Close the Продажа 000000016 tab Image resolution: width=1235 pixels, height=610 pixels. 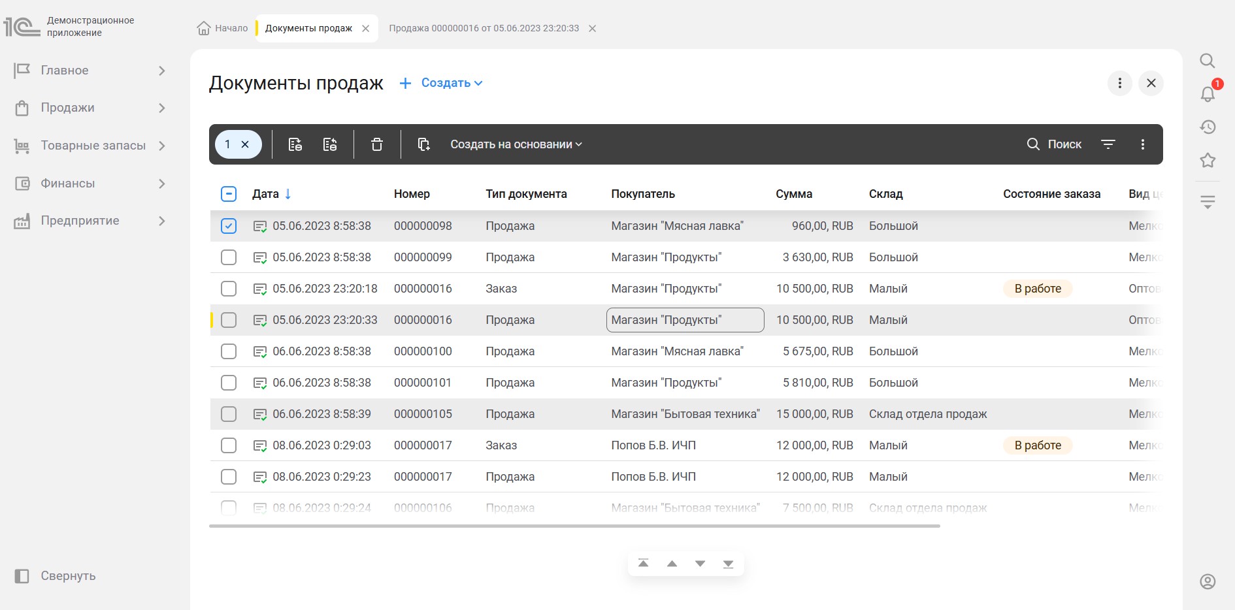click(x=592, y=29)
